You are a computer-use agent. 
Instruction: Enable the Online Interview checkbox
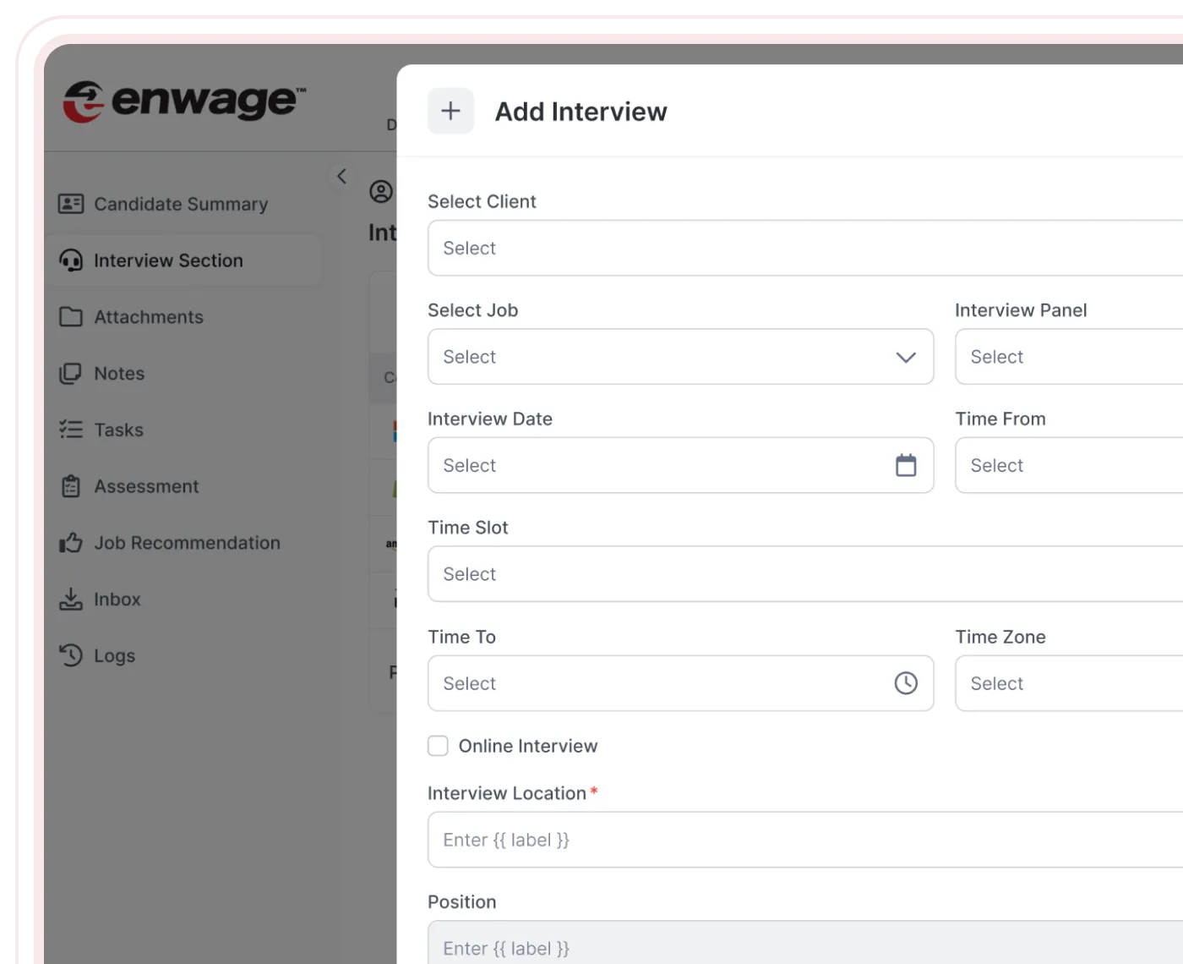coord(438,746)
